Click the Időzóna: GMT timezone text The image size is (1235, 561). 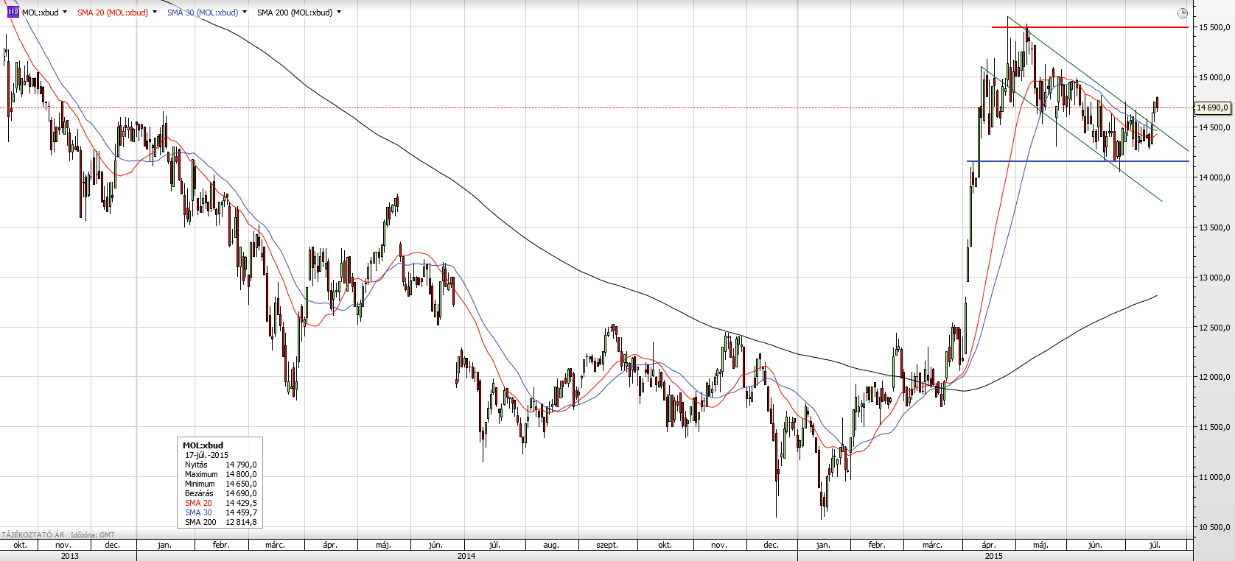click(x=93, y=534)
